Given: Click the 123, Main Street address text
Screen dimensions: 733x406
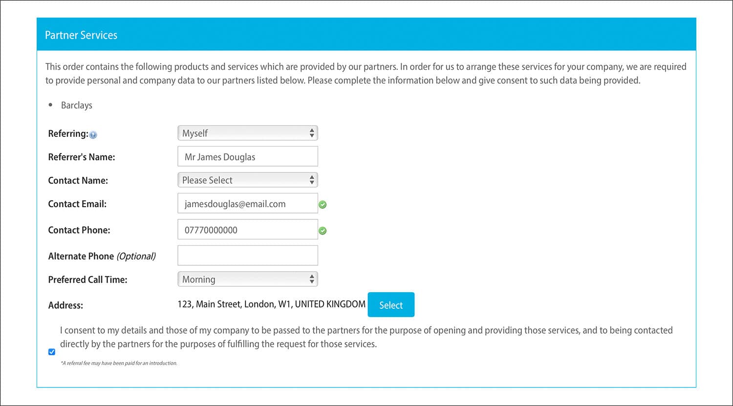Looking at the screenshot, I should coord(271,304).
